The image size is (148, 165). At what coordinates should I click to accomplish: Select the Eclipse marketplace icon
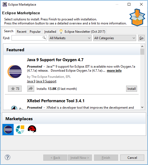[x=8, y=130]
